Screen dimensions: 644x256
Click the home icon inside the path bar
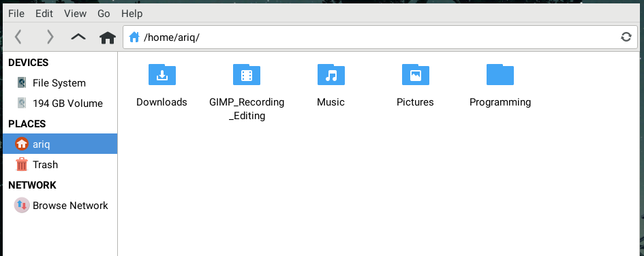point(134,37)
